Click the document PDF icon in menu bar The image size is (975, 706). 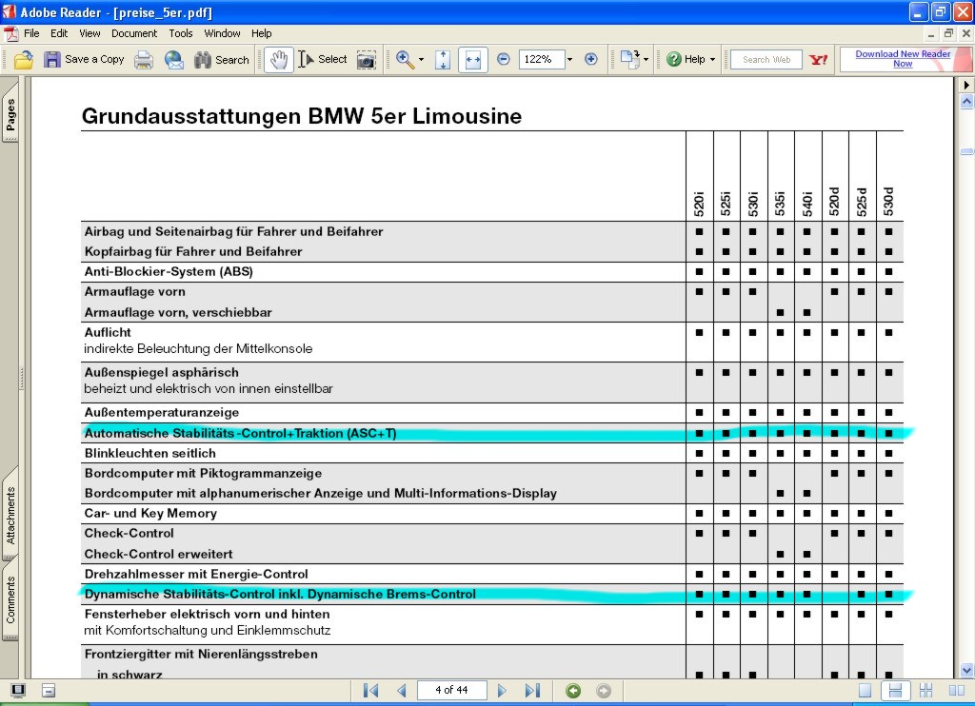pyautogui.click(x=10, y=33)
